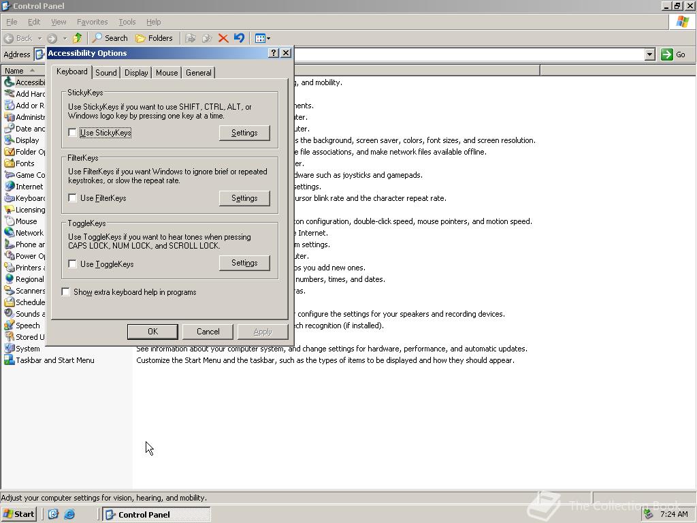Screen dimensions: 697x523
Task: Click the blue Undo toolbar icon
Action: point(239,38)
